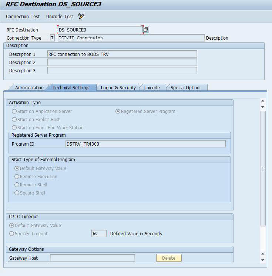This screenshot has height=276, width=272.
Task: Click the Program ID input field
Action: (x=145, y=144)
